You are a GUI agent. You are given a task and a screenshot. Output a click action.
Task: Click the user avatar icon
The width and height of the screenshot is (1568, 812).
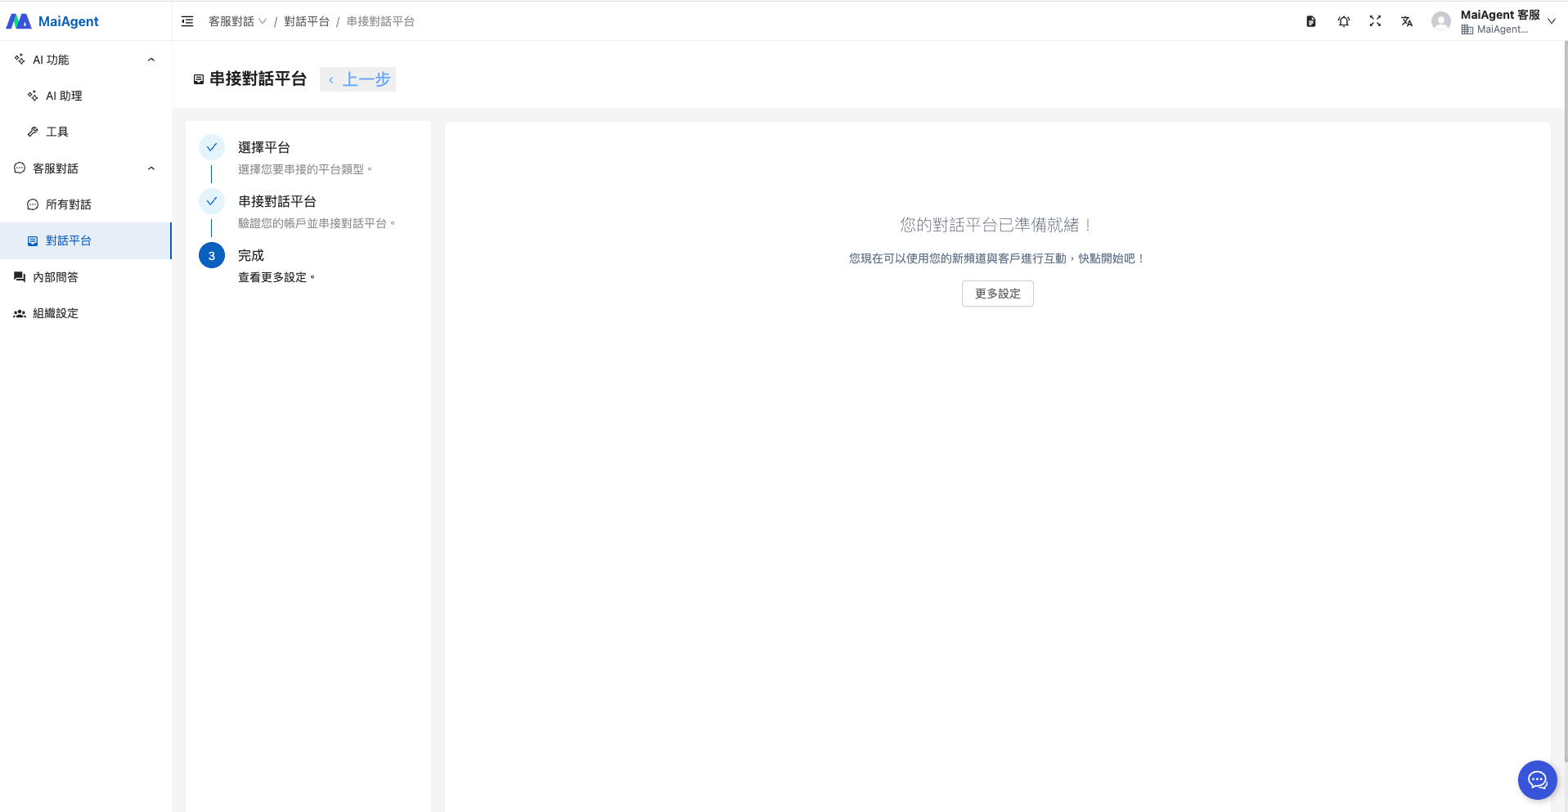[1440, 21]
